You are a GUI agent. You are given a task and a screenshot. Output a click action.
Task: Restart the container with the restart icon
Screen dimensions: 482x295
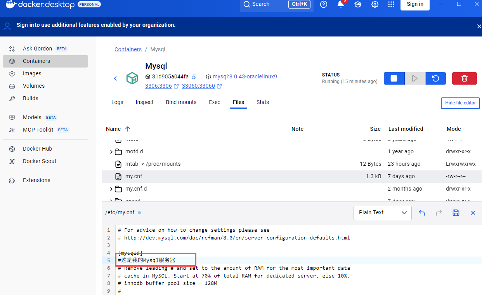tap(435, 78)
